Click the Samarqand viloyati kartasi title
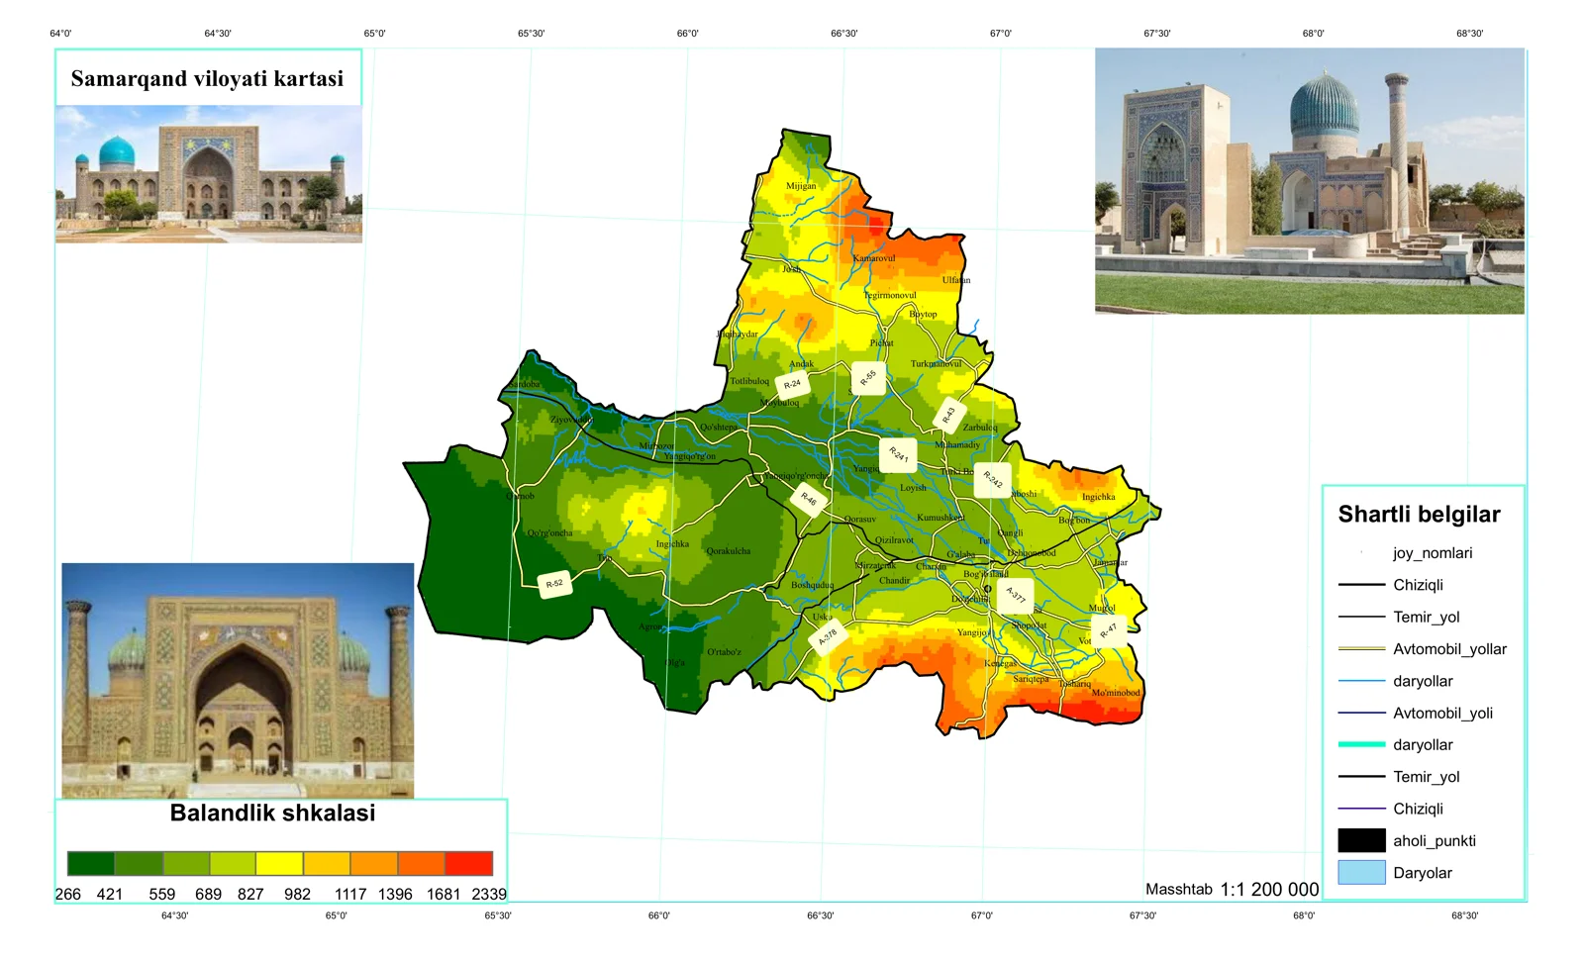Image resolution: width=1584 pixels, height=961 pixels. 208,78
